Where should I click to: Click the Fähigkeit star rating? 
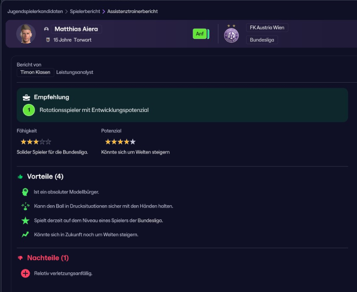(x=36, y=142)
